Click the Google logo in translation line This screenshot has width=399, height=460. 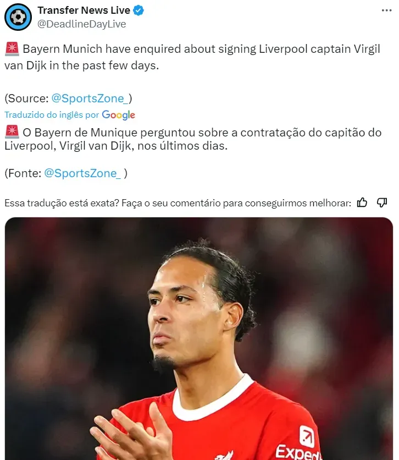[x=118, y=115]
